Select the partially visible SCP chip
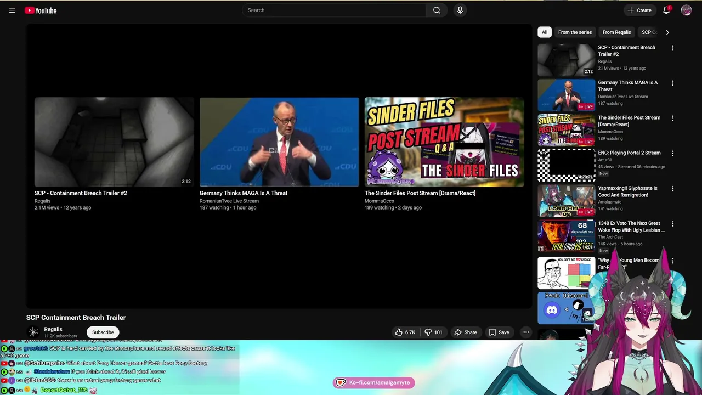The height and width of the screenshot is (395, 702). pos(649,32)
